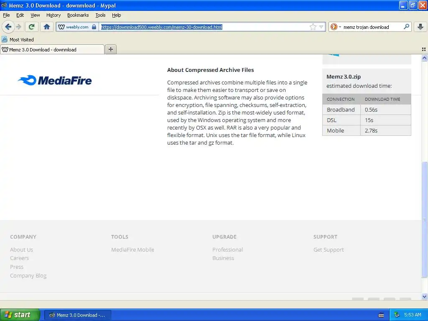
Task: Open the Company Blog link
Action: pos(28,275)
